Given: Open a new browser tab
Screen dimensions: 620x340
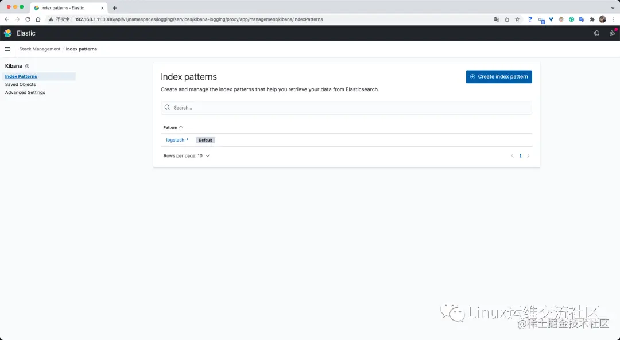Looking at the screenshot, I should pos(115,8).
